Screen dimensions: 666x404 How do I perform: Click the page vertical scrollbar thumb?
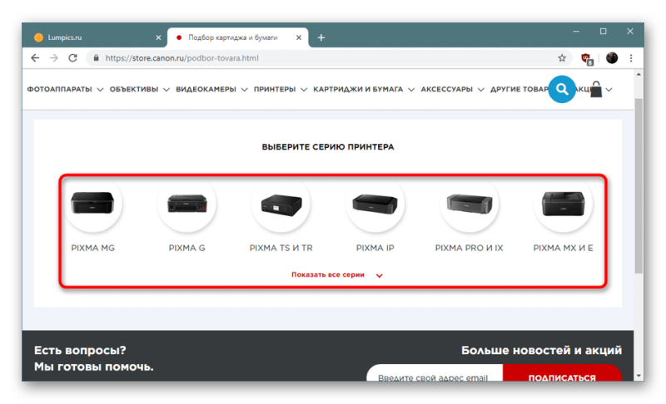[639, 186]
